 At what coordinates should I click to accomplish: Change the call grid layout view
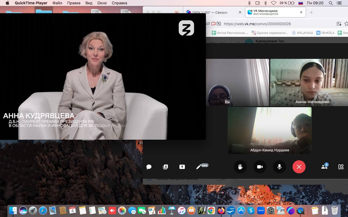pyautogui.click(x=341, y=167)
